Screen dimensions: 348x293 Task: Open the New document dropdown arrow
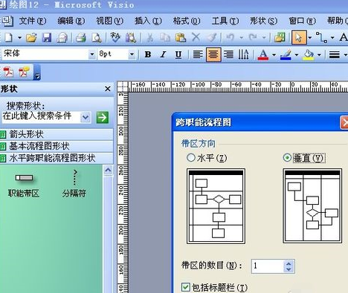coord(19,38)
